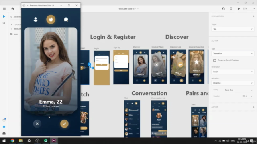Open Settings gear on the taskbar
The height and width of the screenshot is (144, 257).
click(29, 140)
